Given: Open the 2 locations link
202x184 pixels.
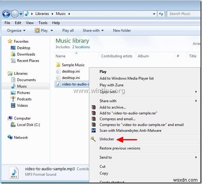Looking at the screenshot, I should pos(81,47).
